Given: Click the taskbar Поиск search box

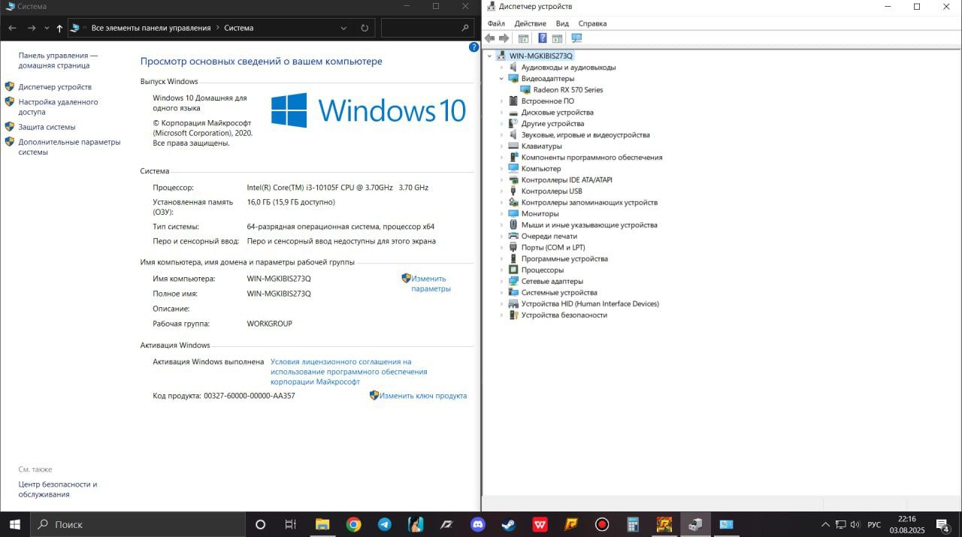Looking at the screenshot, I should [x=138, y=524].
